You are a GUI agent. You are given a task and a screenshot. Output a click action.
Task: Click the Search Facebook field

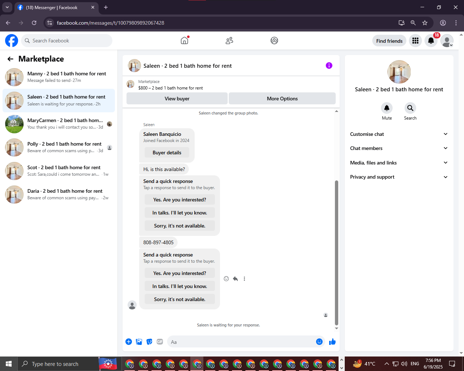pos(67,41)
